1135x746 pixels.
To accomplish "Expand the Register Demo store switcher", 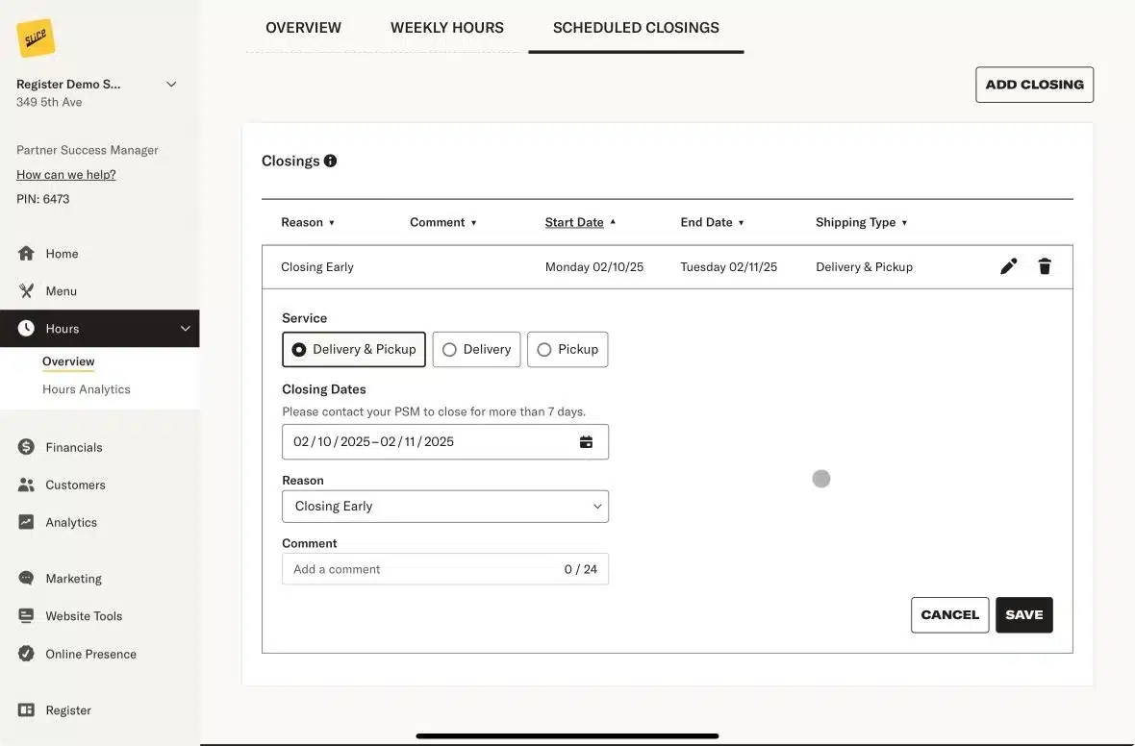I will 171,84.
